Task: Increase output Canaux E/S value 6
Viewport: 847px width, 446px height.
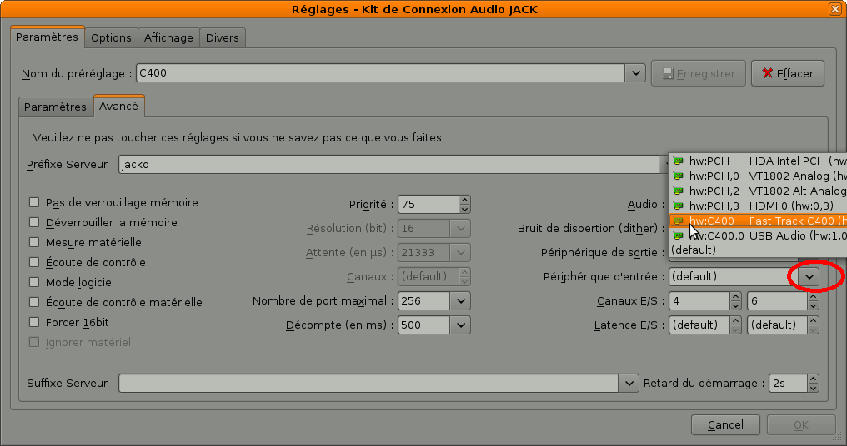Action: (x=814, y=296)
